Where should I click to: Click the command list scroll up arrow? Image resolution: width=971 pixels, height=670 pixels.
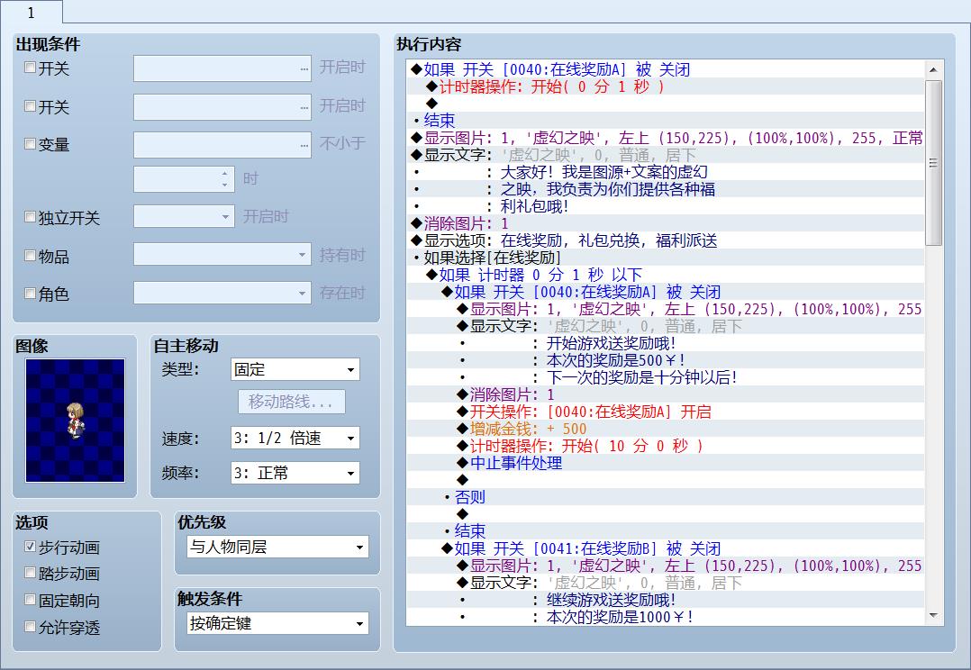click(x=934, y=69)
